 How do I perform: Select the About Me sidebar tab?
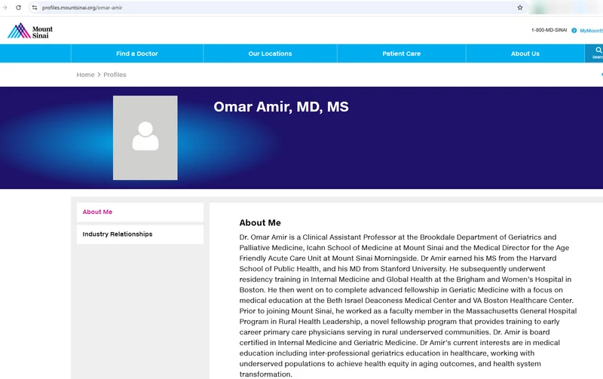[140, 212]
